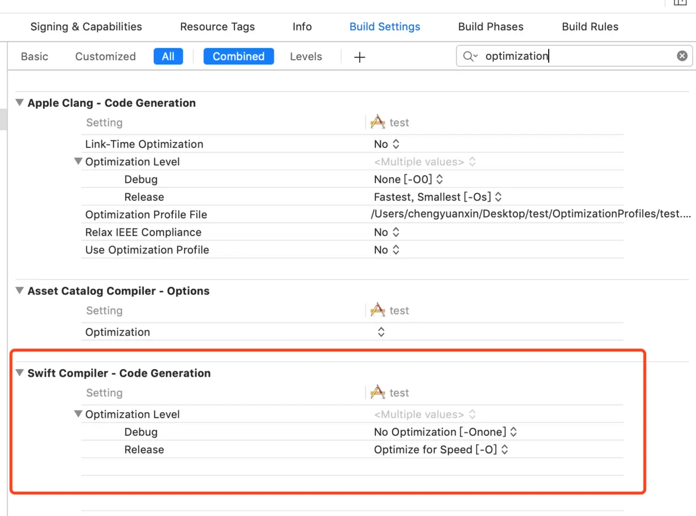696x516 pixels.
Task: Show Basic build settings
Action: 35,56
